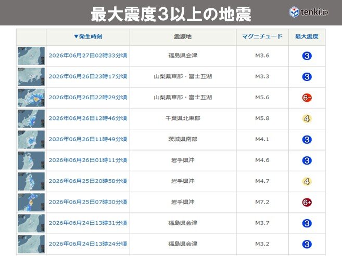Click intensity 3 icon for M3.6 quake
This screenshot has height=256, width=342.
(307, 56)
